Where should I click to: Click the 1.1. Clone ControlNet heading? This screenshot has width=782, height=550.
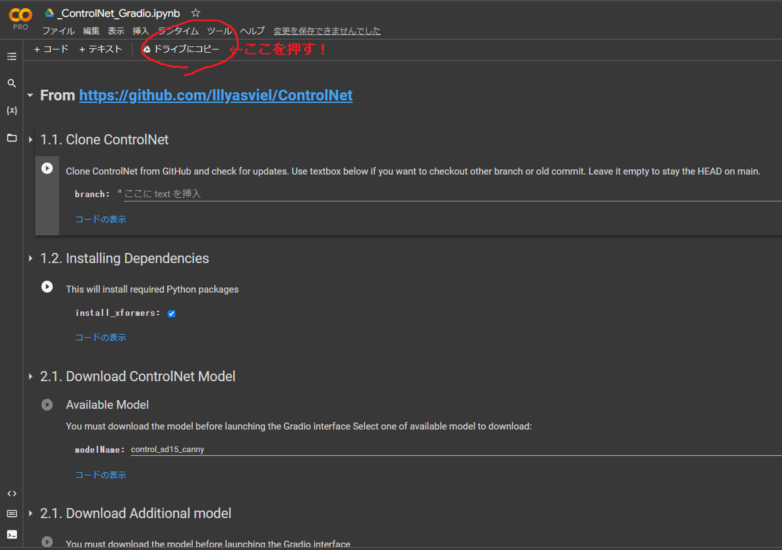[x=104, y=140]
